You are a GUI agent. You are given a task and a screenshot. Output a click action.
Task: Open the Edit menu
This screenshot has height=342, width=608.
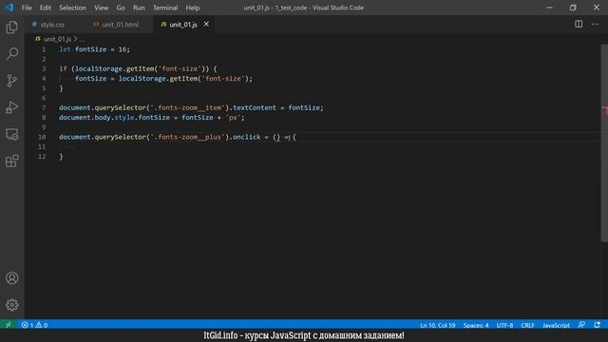tap(46, 8)
